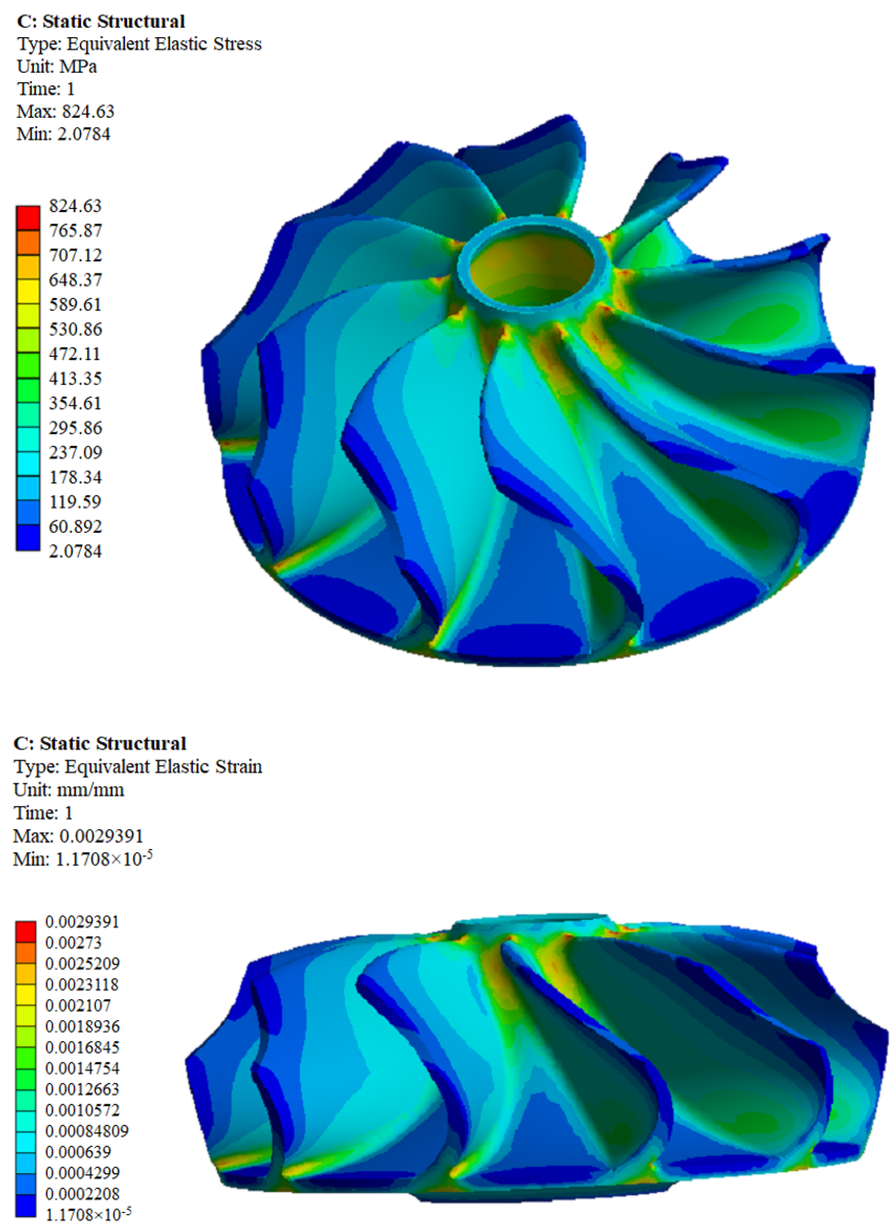Click the red swatch in strain legend
The height and width of the screenshot is (1231, 896).
(26, 931)
